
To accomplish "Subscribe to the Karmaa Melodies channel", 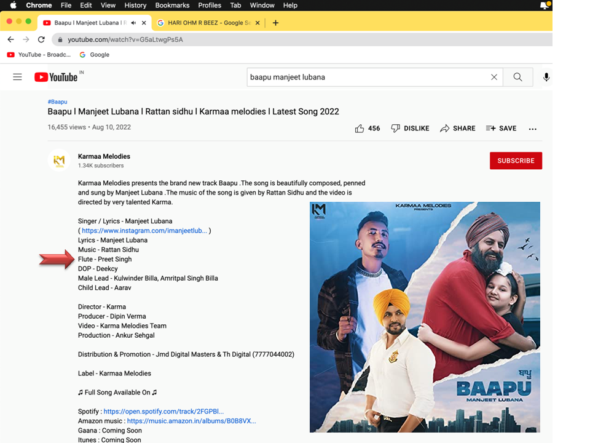I will pos(516,161).
